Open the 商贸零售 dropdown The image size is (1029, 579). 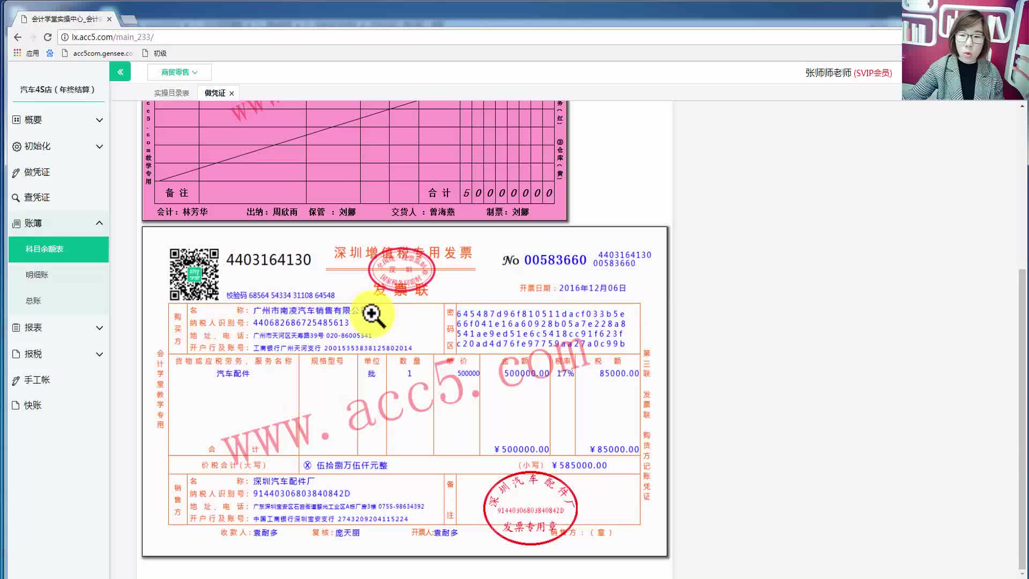tap(179, 72)
